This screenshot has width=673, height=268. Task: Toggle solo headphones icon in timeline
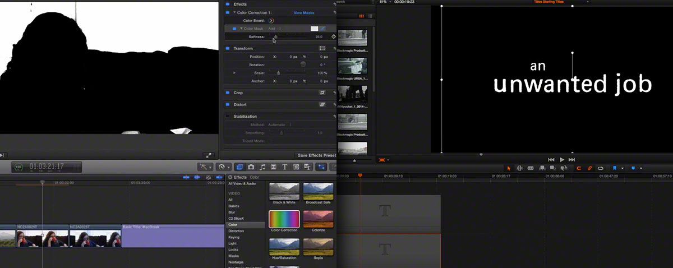pyautogui.click(x=208, y=177)
